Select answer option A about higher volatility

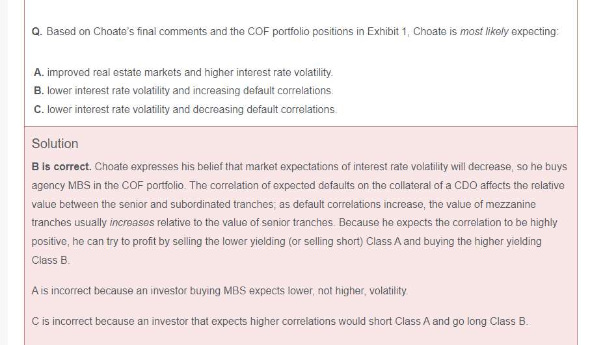click(189, 72)
